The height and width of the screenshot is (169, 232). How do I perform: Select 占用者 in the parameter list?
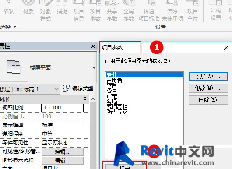pos(114,80)
